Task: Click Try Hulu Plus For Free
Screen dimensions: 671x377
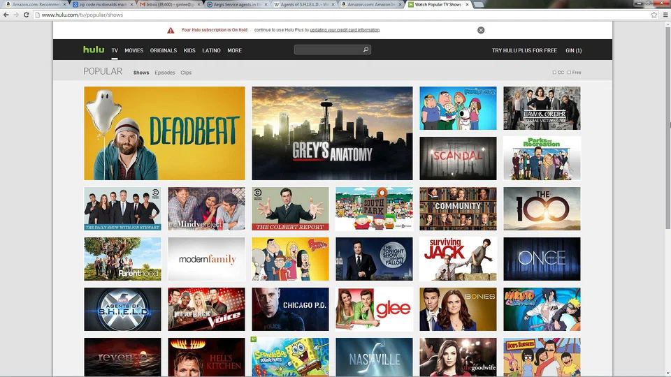Action: [x=524, y=50]
